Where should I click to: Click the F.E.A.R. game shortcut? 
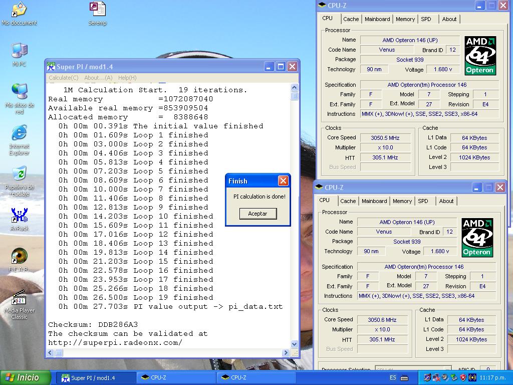pyautogui.click(x=19, y=256)
